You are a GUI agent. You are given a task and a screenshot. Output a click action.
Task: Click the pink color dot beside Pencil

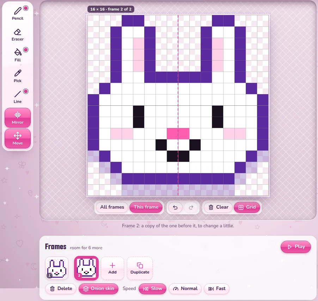(26, 8)
